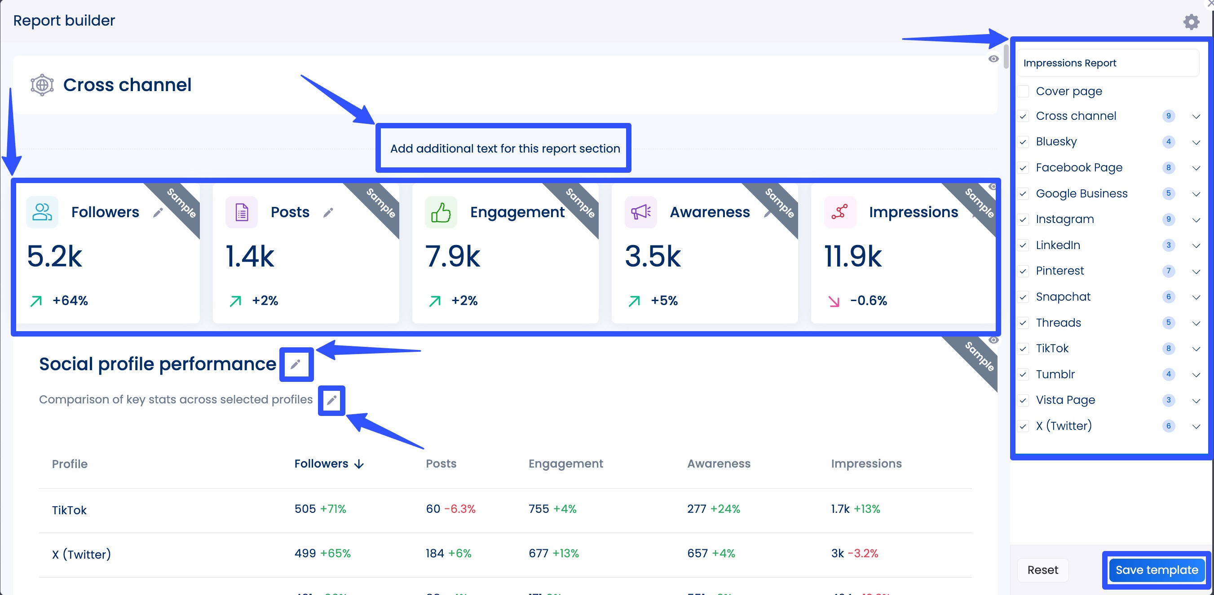Uncheck the Instagram section checkbox
Image resolution: width=1214 pixels, height=595 pixels.
pos(1023,219)
